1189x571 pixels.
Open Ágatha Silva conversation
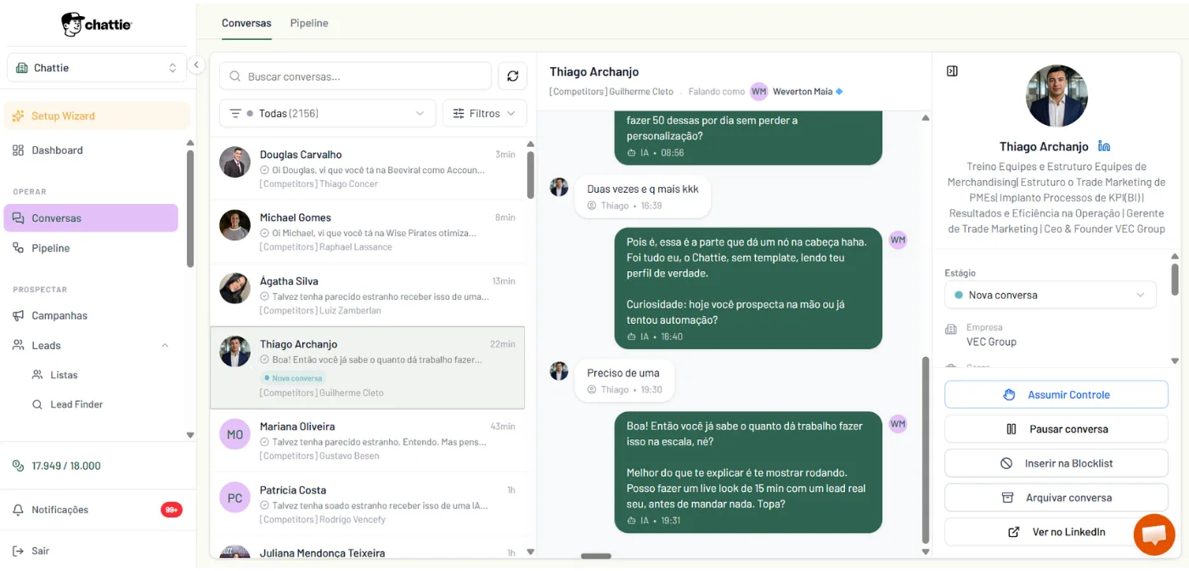[367, 295]
